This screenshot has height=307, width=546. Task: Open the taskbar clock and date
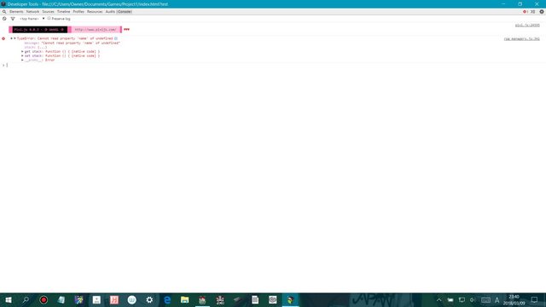pos(514,299)
